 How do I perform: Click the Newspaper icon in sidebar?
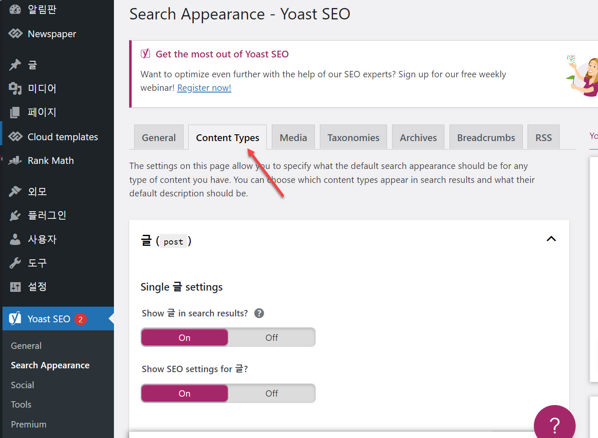click(15, 33)
